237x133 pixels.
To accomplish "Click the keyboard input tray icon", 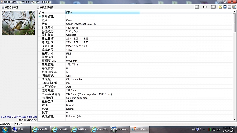I will pyautogui.click(x=194, y=129).
